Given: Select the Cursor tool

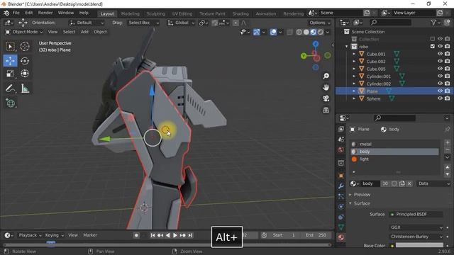Looking at the screenshot, I should click(25, 46).
